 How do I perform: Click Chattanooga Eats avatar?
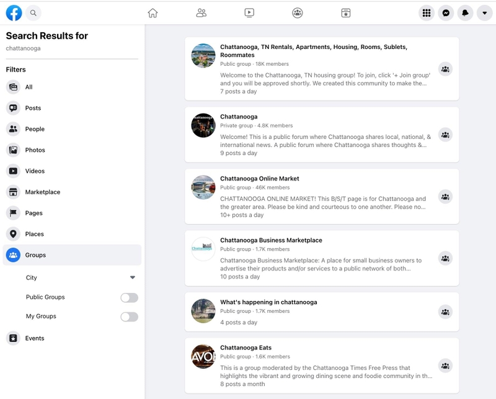coord(203,357)
